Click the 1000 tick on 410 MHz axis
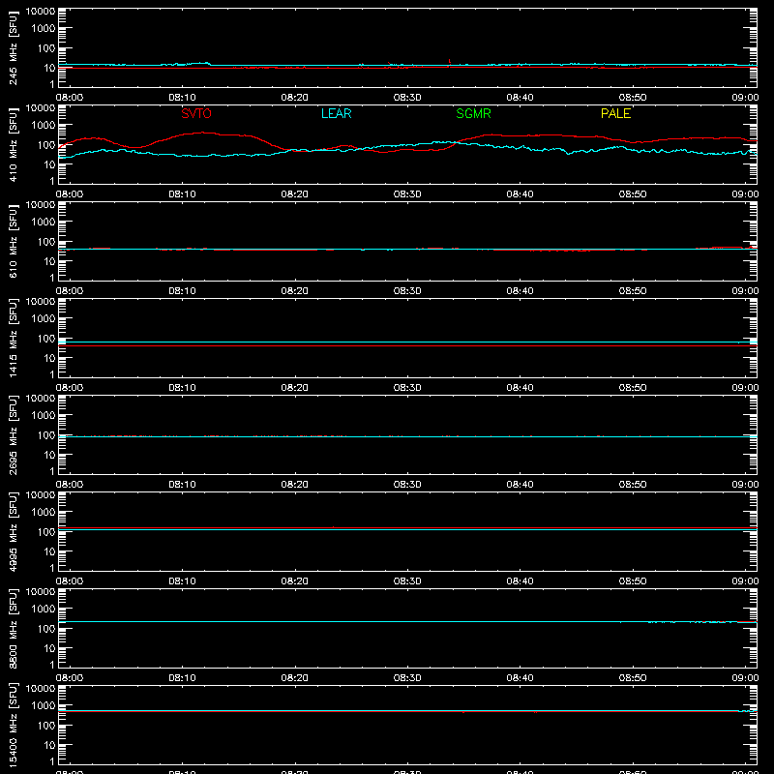The width and height of the screenshot is (774, 774). pos(44,126)
